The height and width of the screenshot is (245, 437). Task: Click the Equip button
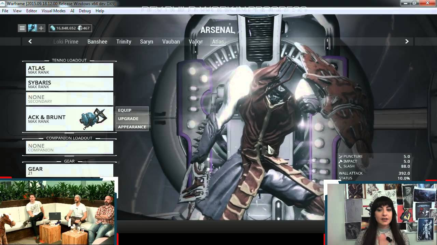click(132, 110)
